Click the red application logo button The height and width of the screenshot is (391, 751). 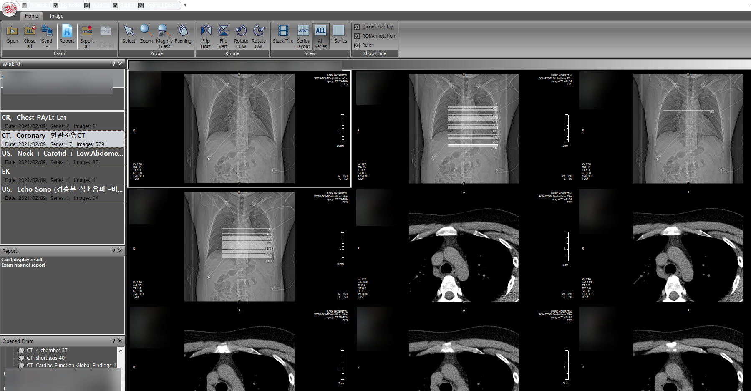click(x=10, y=9)
